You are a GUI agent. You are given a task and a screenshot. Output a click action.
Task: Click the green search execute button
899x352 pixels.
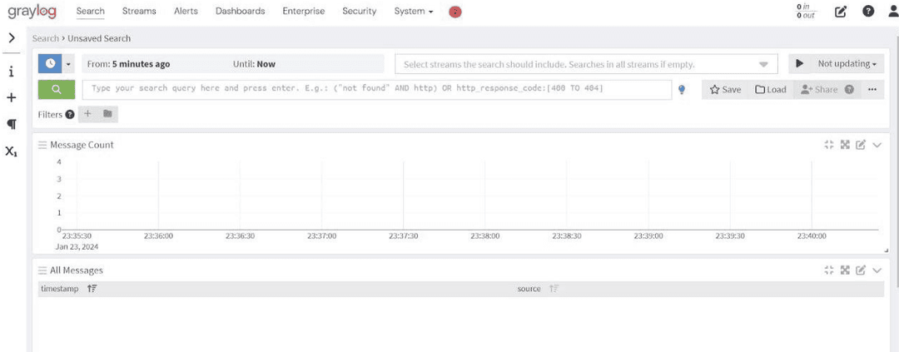[57, 89]
